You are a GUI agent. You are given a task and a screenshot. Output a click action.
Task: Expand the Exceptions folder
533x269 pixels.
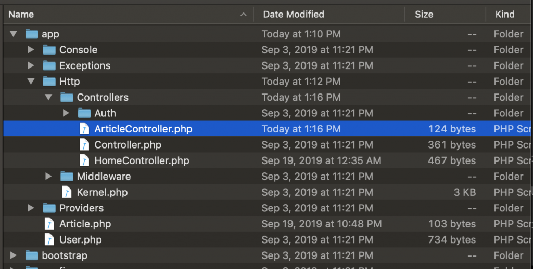click(31, 66)
